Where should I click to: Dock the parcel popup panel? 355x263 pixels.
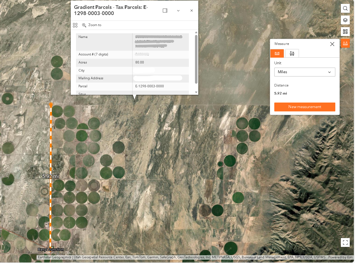click(x=165, y=11)
